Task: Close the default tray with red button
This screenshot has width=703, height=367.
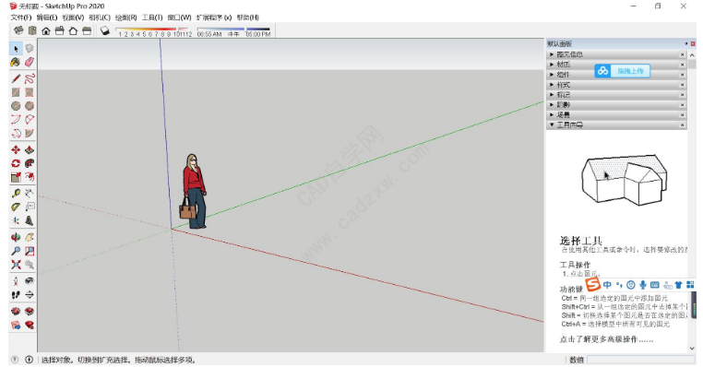Action: [693, 43]
